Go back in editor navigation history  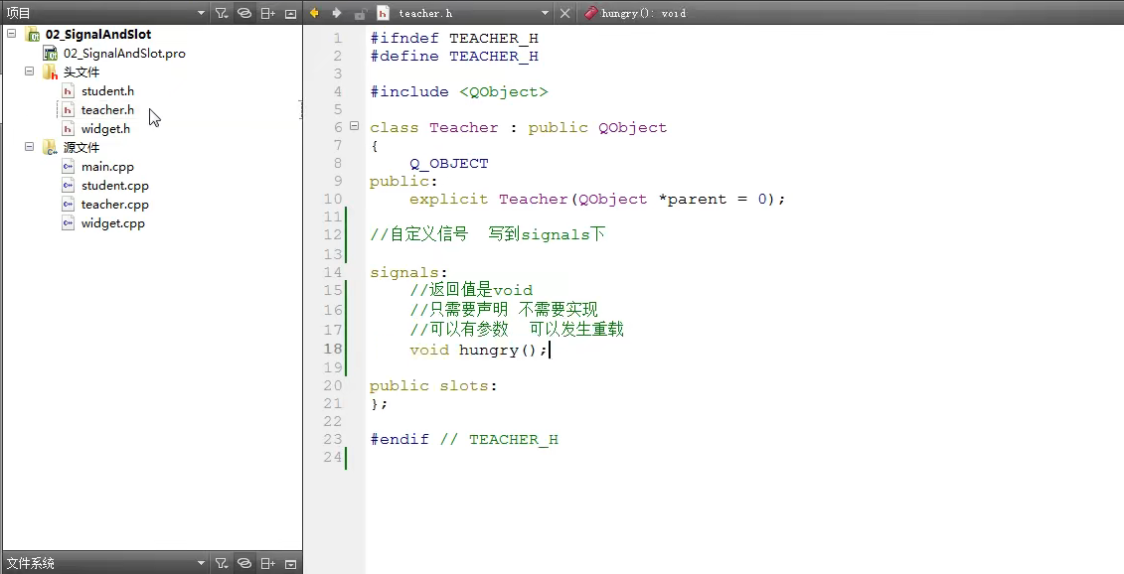point(314,13)
